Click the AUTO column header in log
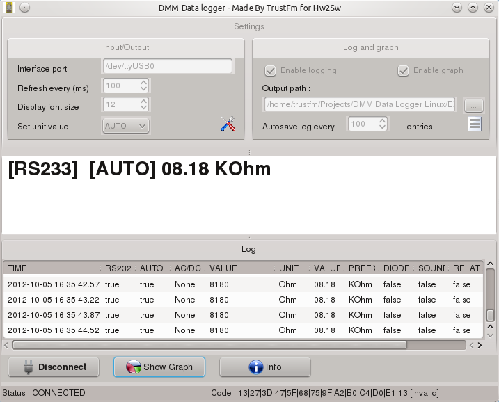Viewport: 499px width, 402px height. tap(153, 268)
